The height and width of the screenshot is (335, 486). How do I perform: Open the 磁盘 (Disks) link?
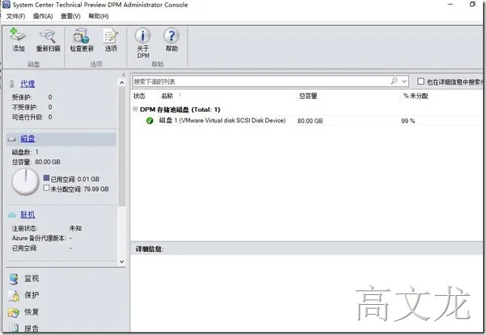point(28,139)
